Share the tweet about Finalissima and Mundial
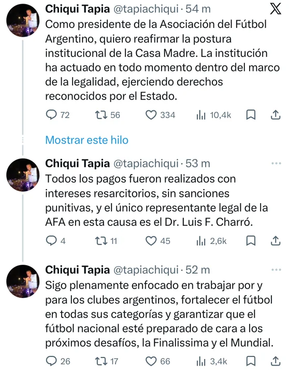The width and height of the screenshot is (289, 373). pos(276,361)
